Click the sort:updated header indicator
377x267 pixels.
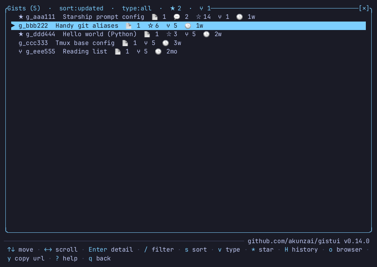[81, 8]
